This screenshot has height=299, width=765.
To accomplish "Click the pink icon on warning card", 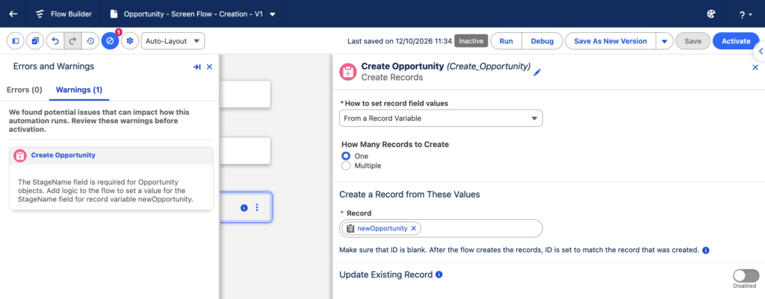I will 20,155.
